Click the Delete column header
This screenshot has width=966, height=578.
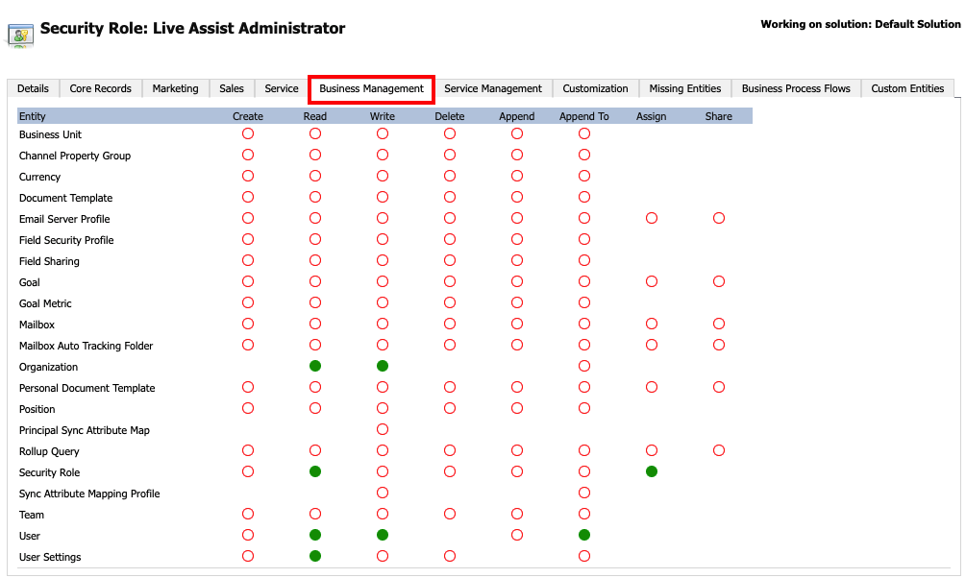pos(450,116)
